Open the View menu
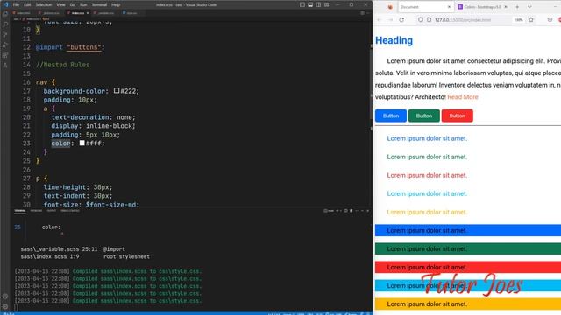Image resolution: width=561 pixels, height=315 pixels. pyautogui.click(x=60, y=4)
